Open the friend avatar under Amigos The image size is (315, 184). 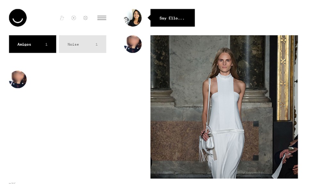click(x=18, y=79)
